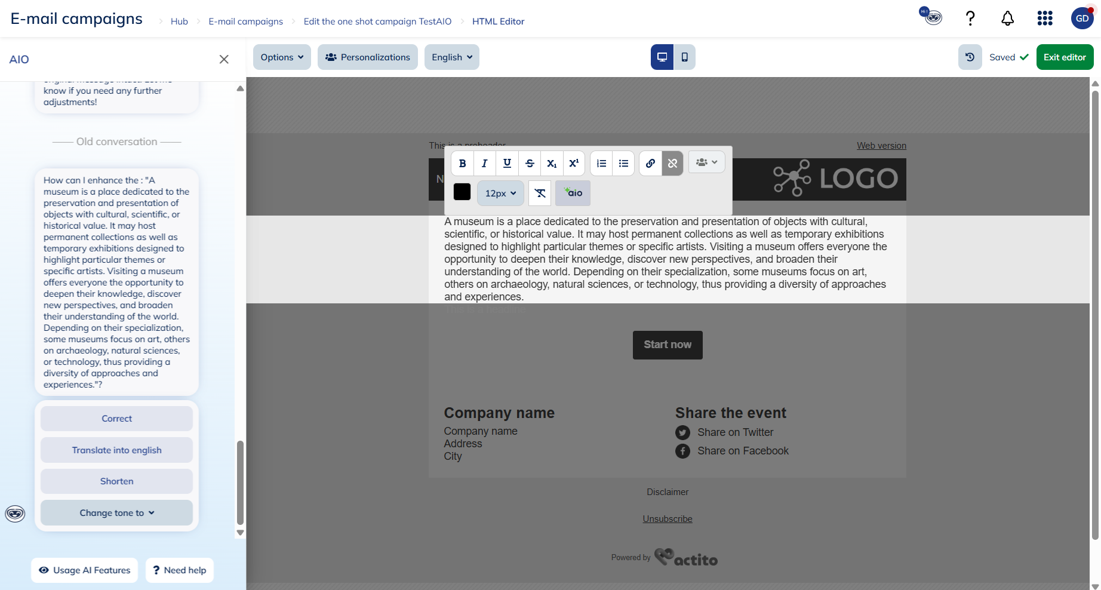Image resolution: width=1101 pixels, height=590 pixels.
Task: Click the Shorten suggestion button
Action: point(116,481)
